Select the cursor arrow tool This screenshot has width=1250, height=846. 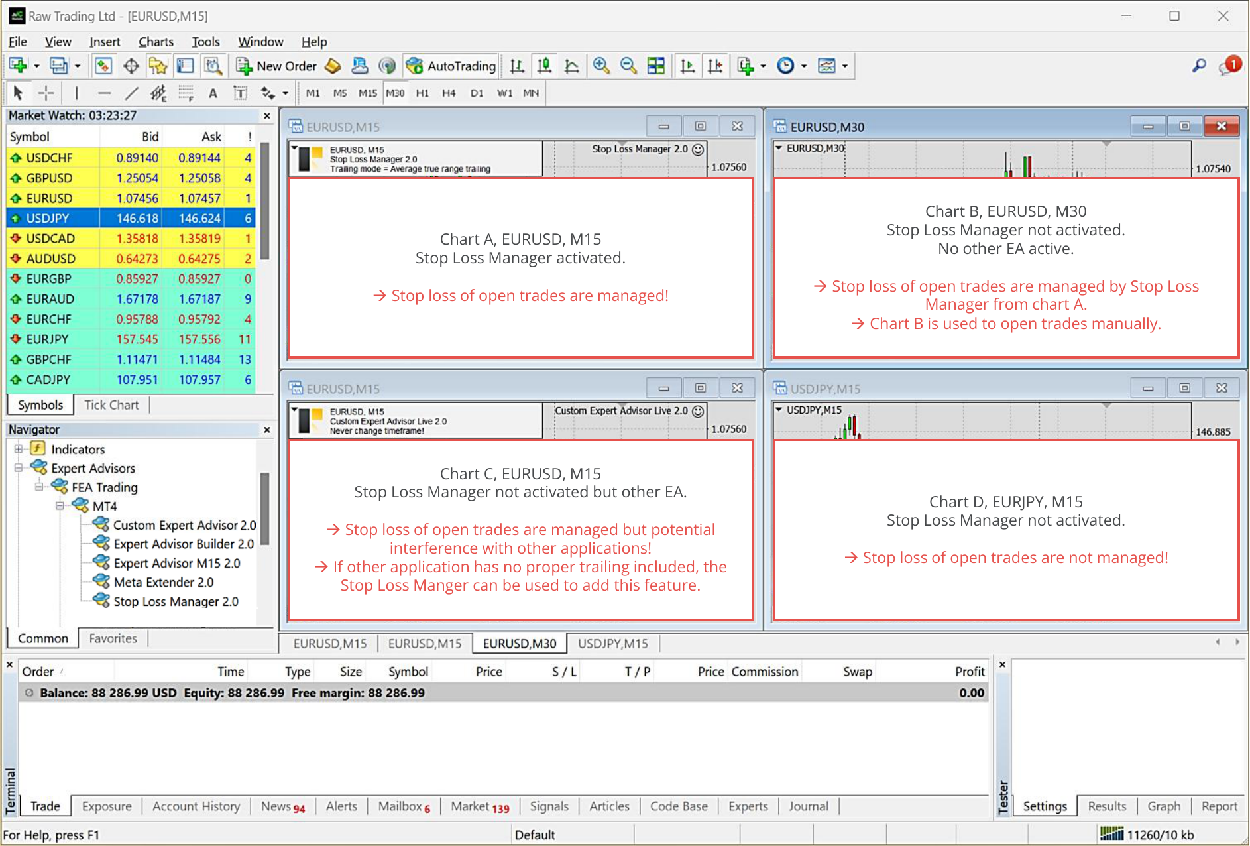(x=19, y=93)
